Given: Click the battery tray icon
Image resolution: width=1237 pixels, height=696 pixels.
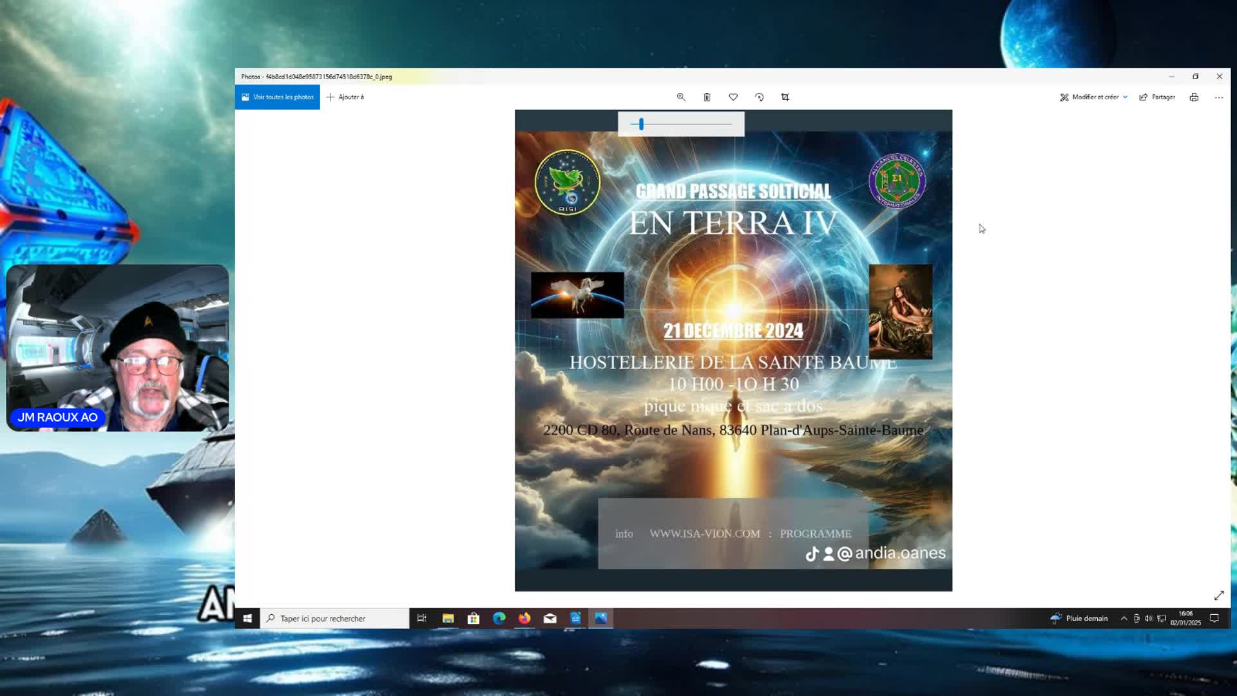Looking at the screenshot, I should click(1136, 618).
